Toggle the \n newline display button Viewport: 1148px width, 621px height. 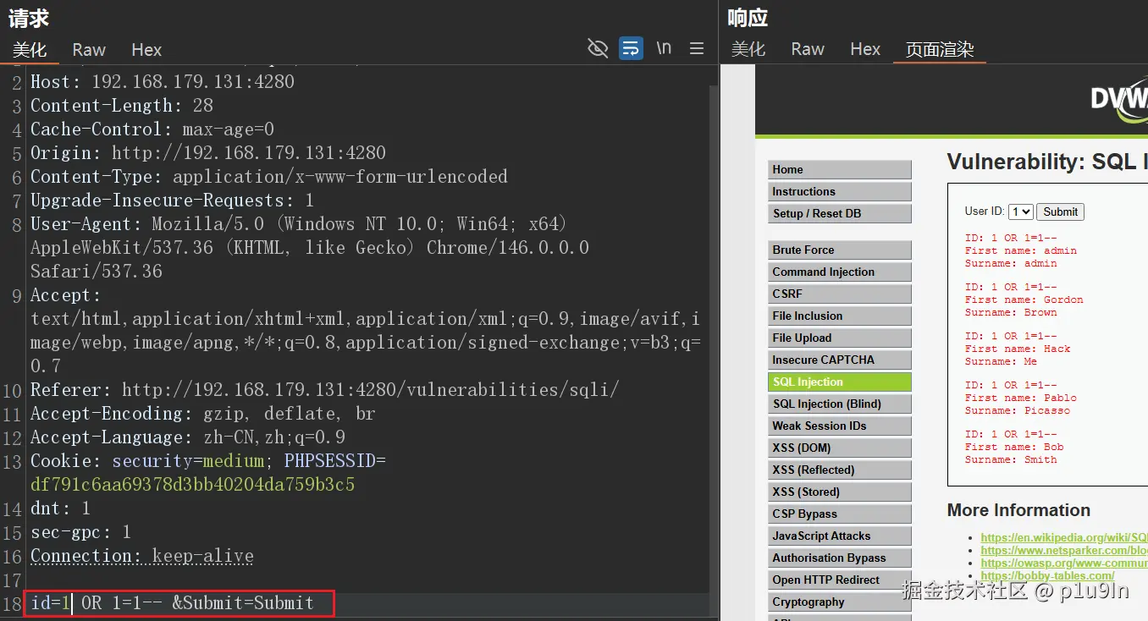664,48
